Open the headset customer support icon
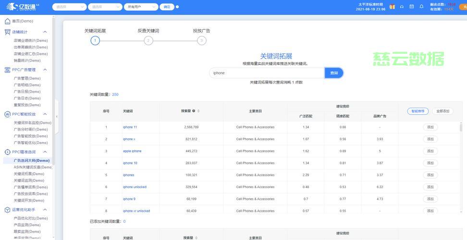 pyautogui.click(x=402, y=7)
